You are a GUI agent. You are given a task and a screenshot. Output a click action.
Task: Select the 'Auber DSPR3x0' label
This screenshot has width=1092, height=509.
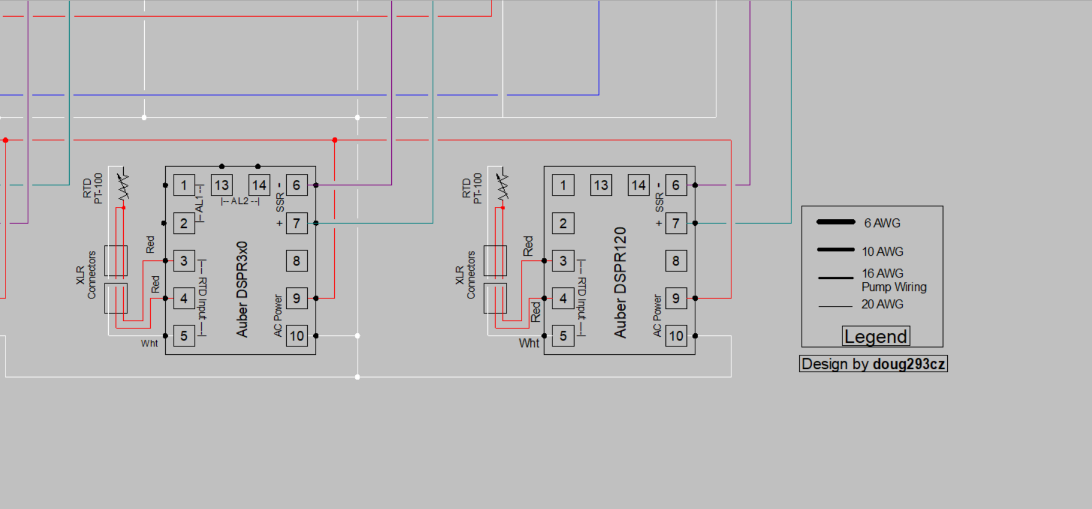pyautogui.click(x=242, y=289)
